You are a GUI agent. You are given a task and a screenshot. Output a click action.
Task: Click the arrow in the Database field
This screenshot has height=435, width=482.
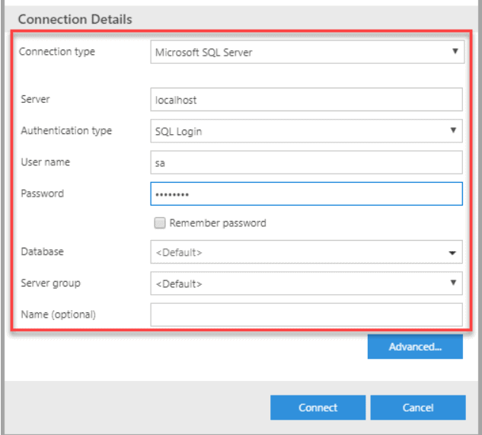click(453, 252)
